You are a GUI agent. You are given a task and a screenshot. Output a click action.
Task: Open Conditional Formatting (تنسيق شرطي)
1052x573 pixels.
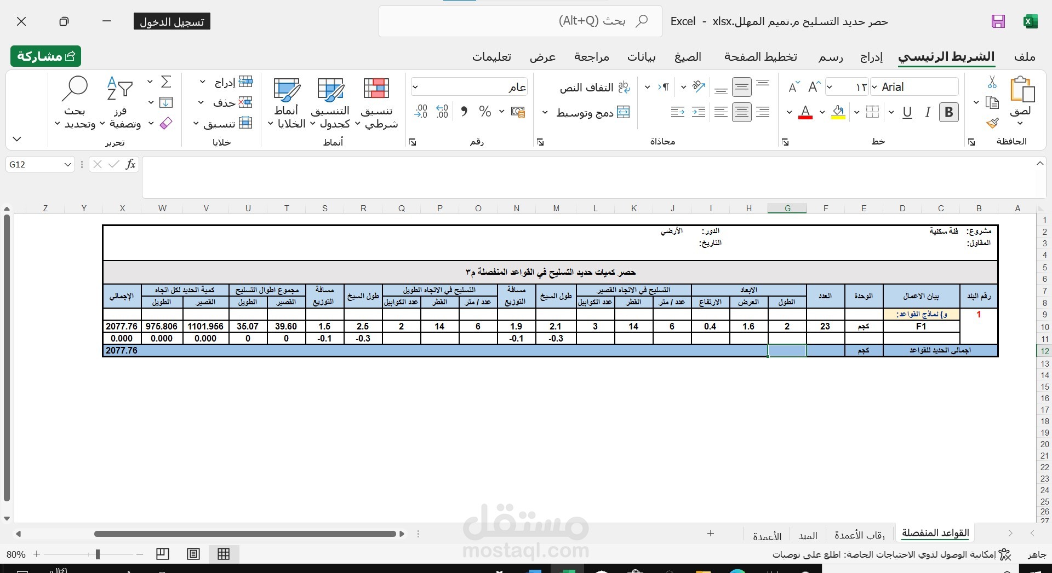coord(376,103)
